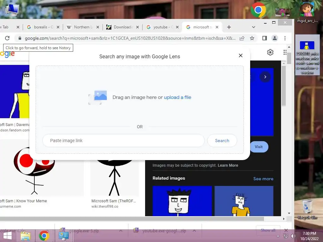Select the This PC desktop icon
Viewport: 323px width, 242px height.
[x=12, y=10]
